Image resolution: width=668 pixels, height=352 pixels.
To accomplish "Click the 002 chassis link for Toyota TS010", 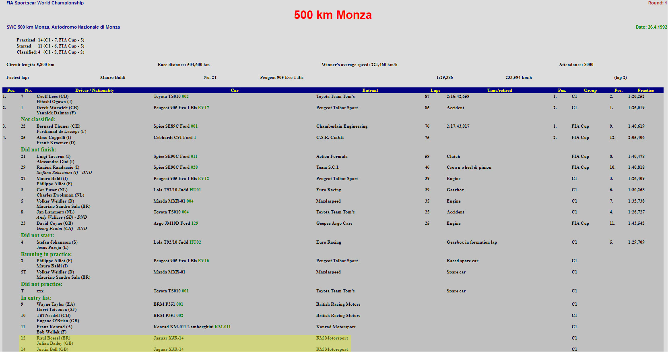I will click(185, 97).
